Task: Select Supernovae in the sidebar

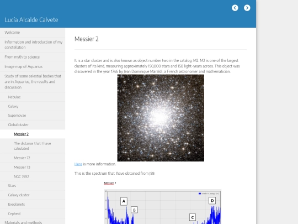Action: (x=33, y=116)
